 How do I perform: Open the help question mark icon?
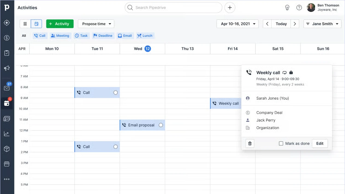299,8
